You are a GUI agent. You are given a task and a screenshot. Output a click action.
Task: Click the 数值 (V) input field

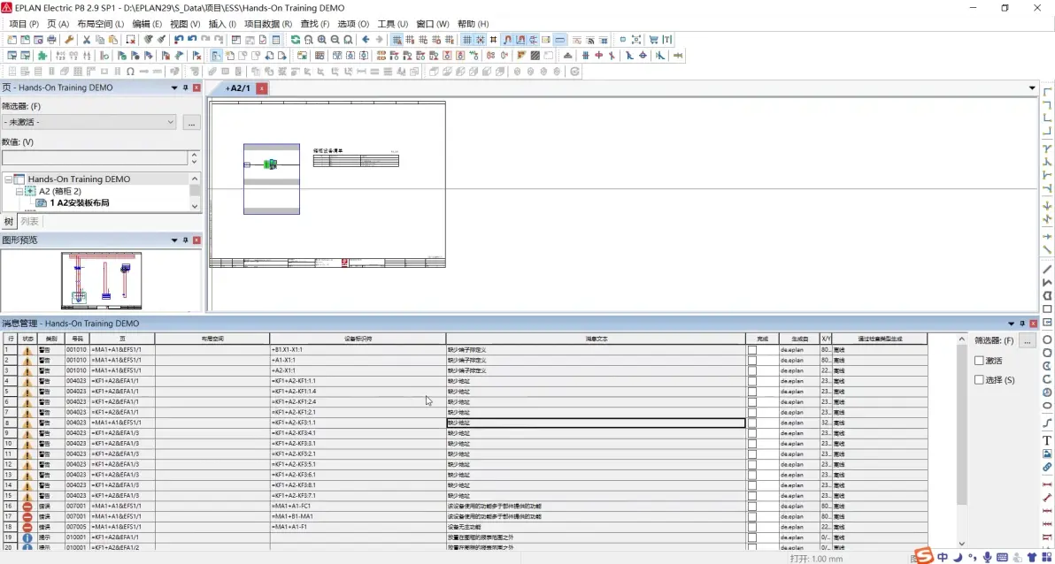coord(94,158)
